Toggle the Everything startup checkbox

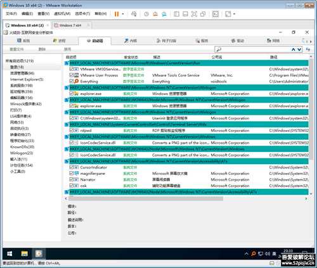click(72, 81)
